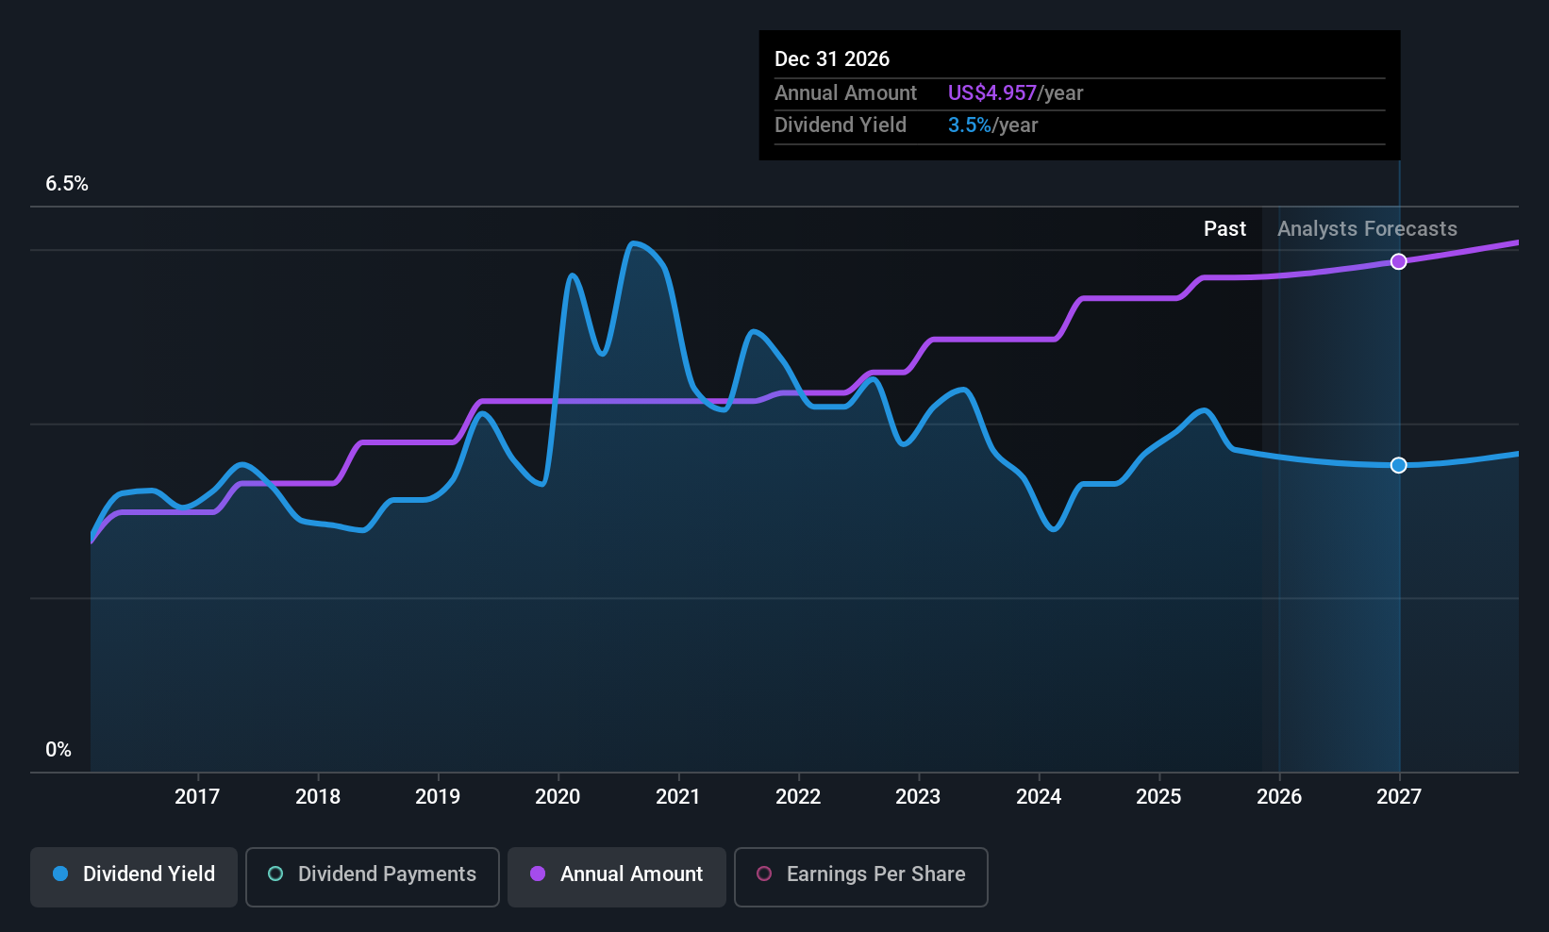Show the Earnings Per Share series
This screenshot has height=932, width=1549.
click(860, 876)
